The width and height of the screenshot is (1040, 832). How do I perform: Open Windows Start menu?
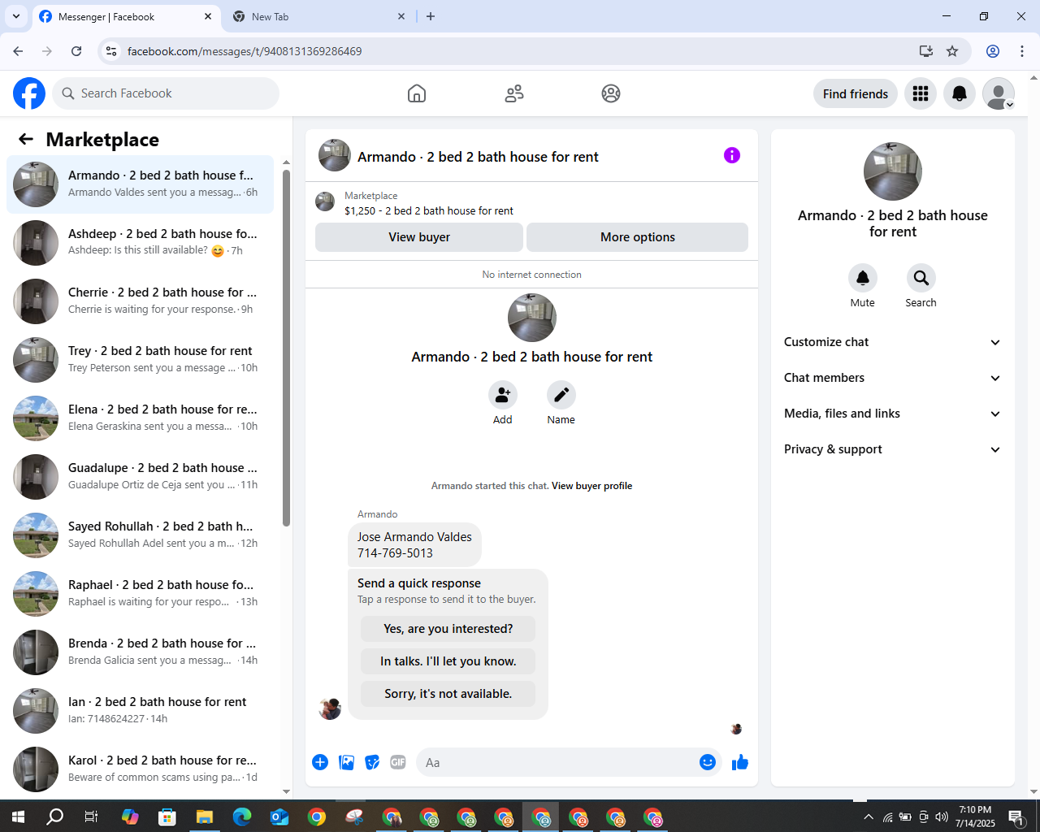coord(18,817)
